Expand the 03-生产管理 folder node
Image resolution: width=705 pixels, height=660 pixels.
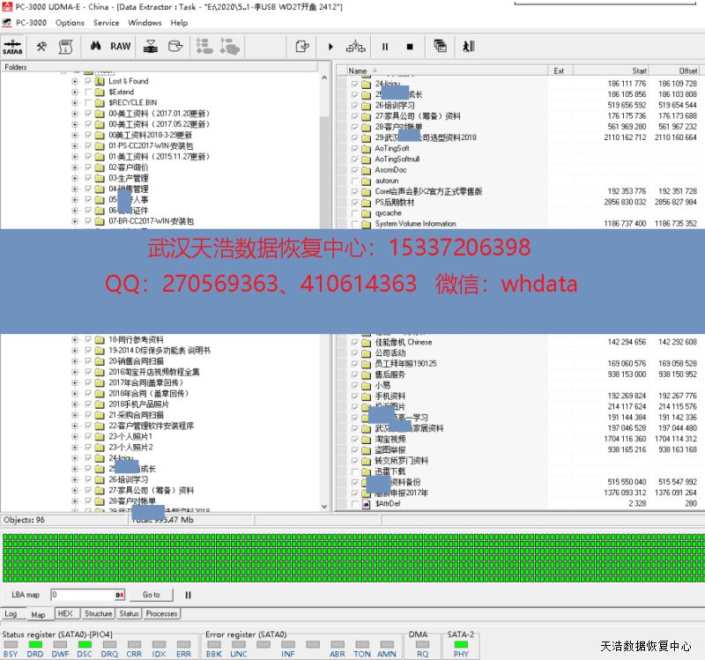click(x=76, y=178)
